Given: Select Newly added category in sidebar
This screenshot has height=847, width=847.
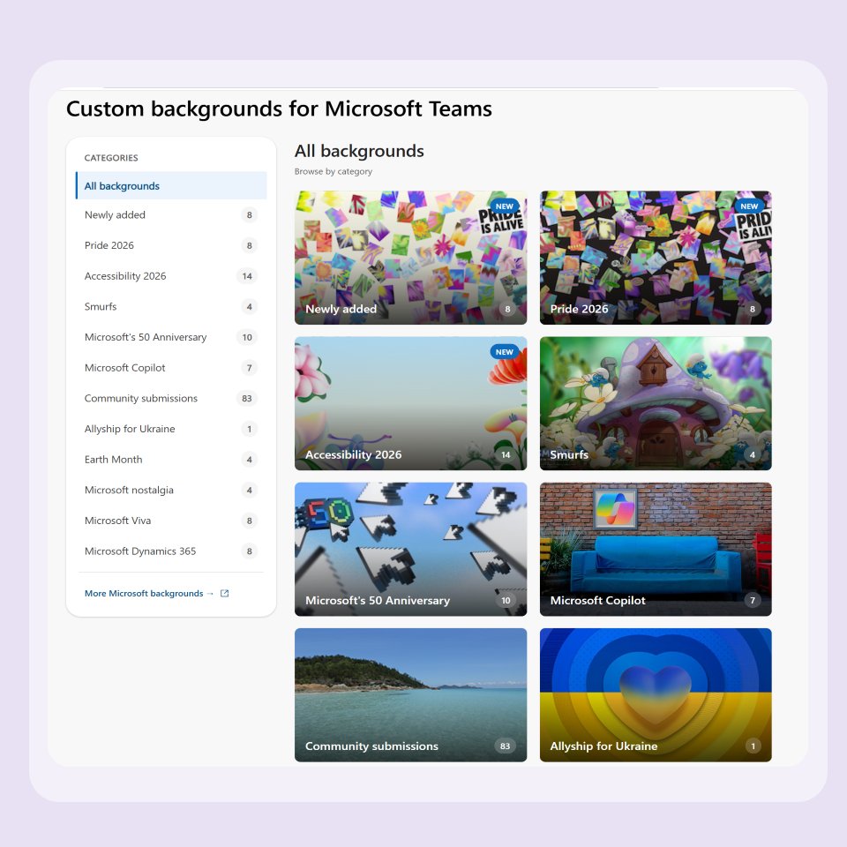Looking at the screenshot, I should [171, 215].
